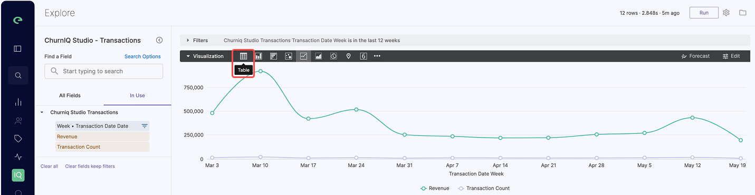This screenshot has width=755, height=195.
Task: Open more visualization types ellipsis
Action: point(377,56)
